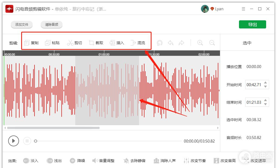Open 改变音高 change pitch effect
This screenshot has height=168, width=277.
click(x=225, y=161)
